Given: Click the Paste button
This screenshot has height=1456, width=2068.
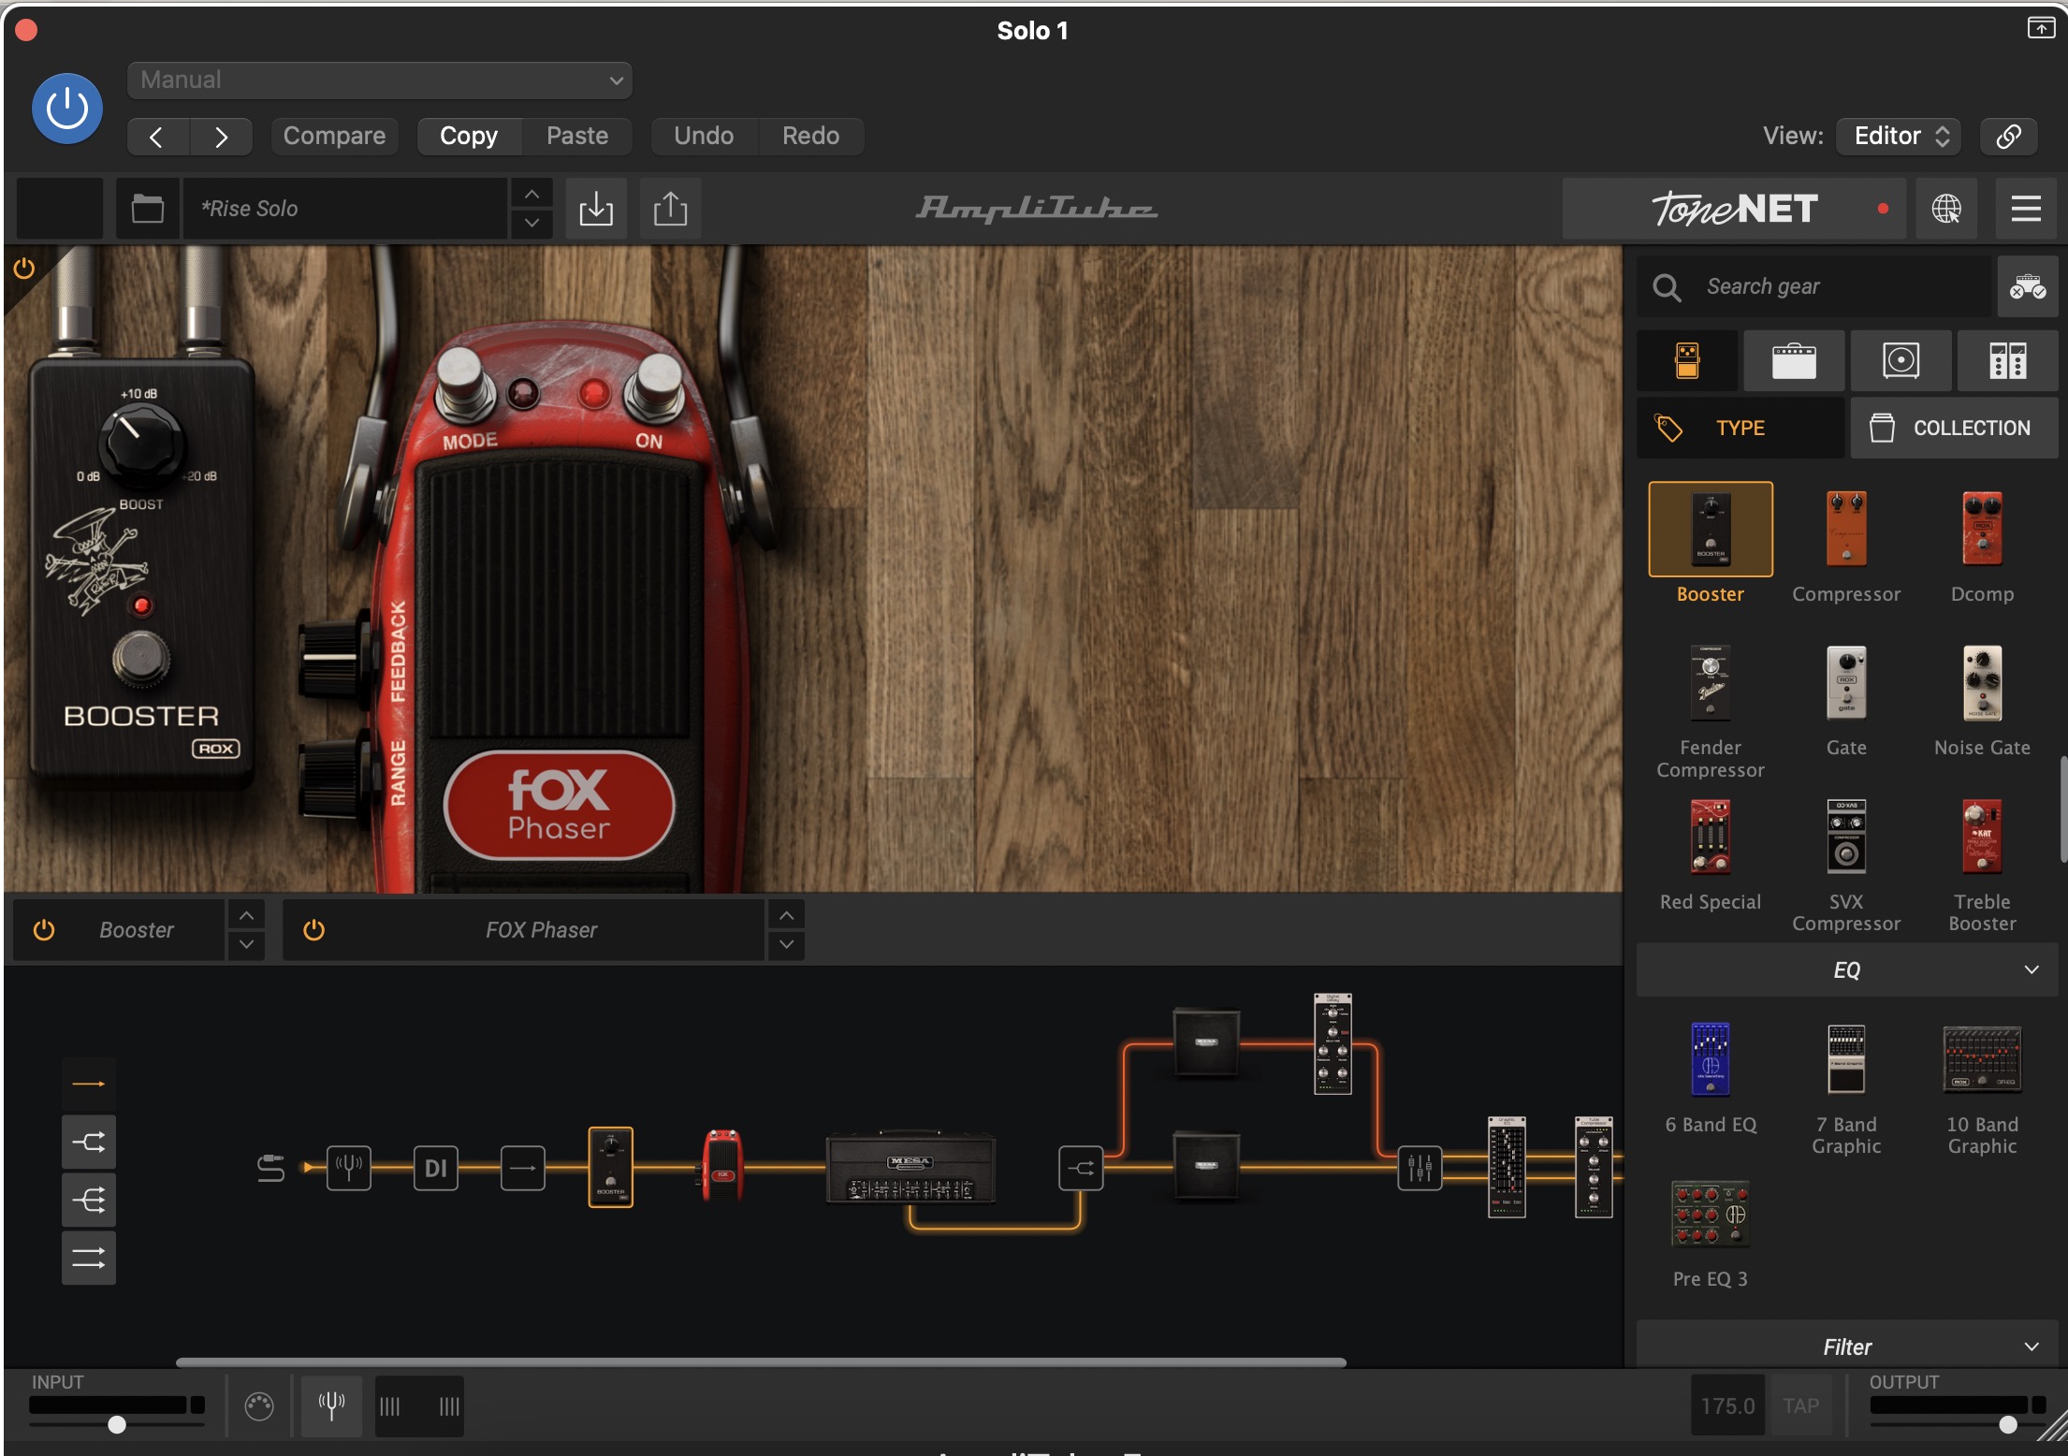Looking at the screenshot, I should (577, 137).
